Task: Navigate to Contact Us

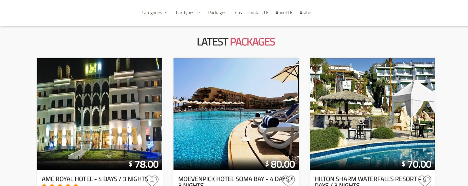Action: coord(259,13)
